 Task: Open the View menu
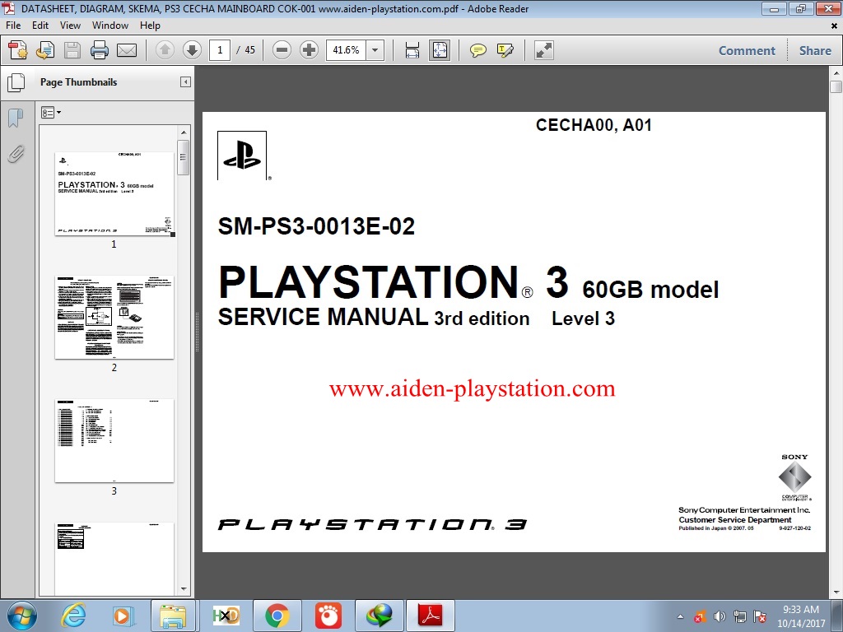tap(70, 26)
